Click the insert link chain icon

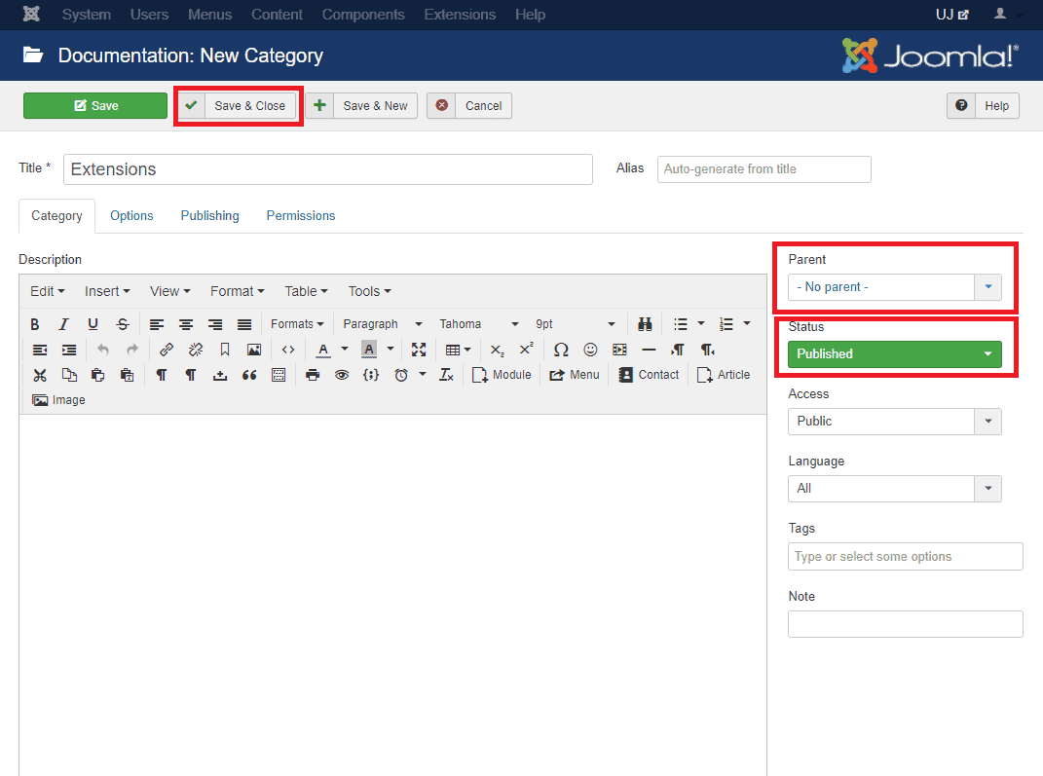166,350
